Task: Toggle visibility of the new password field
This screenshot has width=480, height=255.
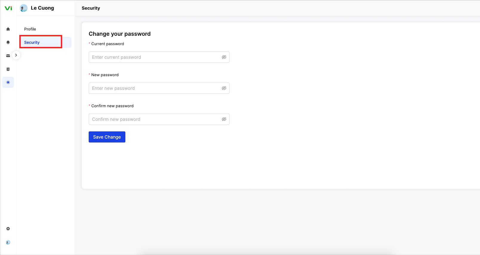Action: click(x=224, y=88)
